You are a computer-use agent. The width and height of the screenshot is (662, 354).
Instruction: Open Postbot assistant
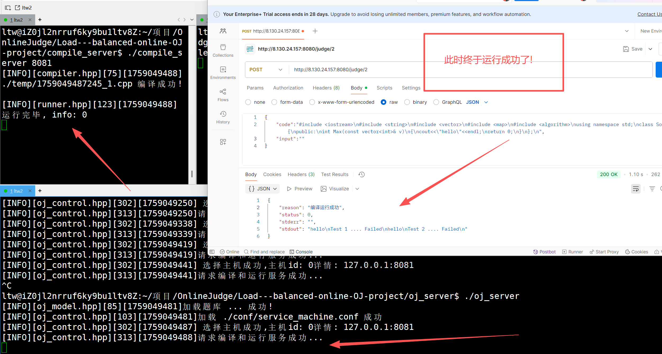(544, 252)
